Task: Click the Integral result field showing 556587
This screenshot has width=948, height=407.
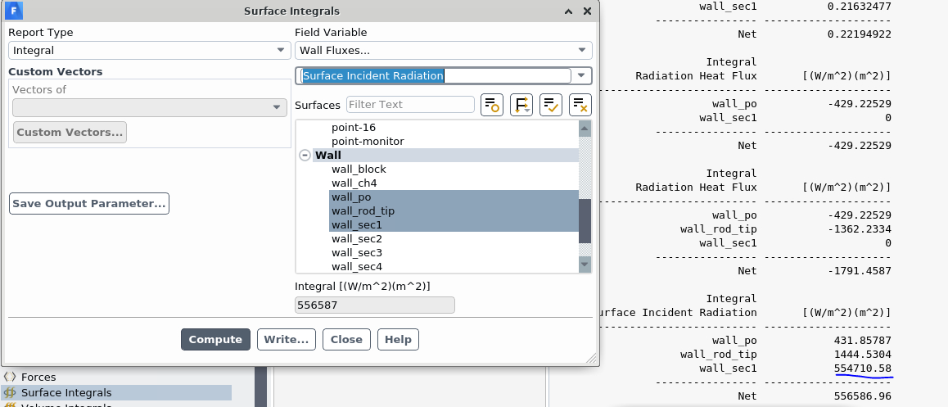Action: point(375,305)
